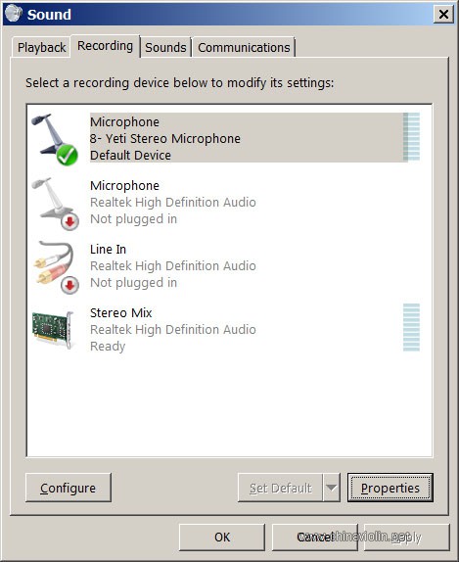The width and height of the screenshot is (459, 562).
Task: Switch to the Playback tab
Action: click(x=41, y=47)
